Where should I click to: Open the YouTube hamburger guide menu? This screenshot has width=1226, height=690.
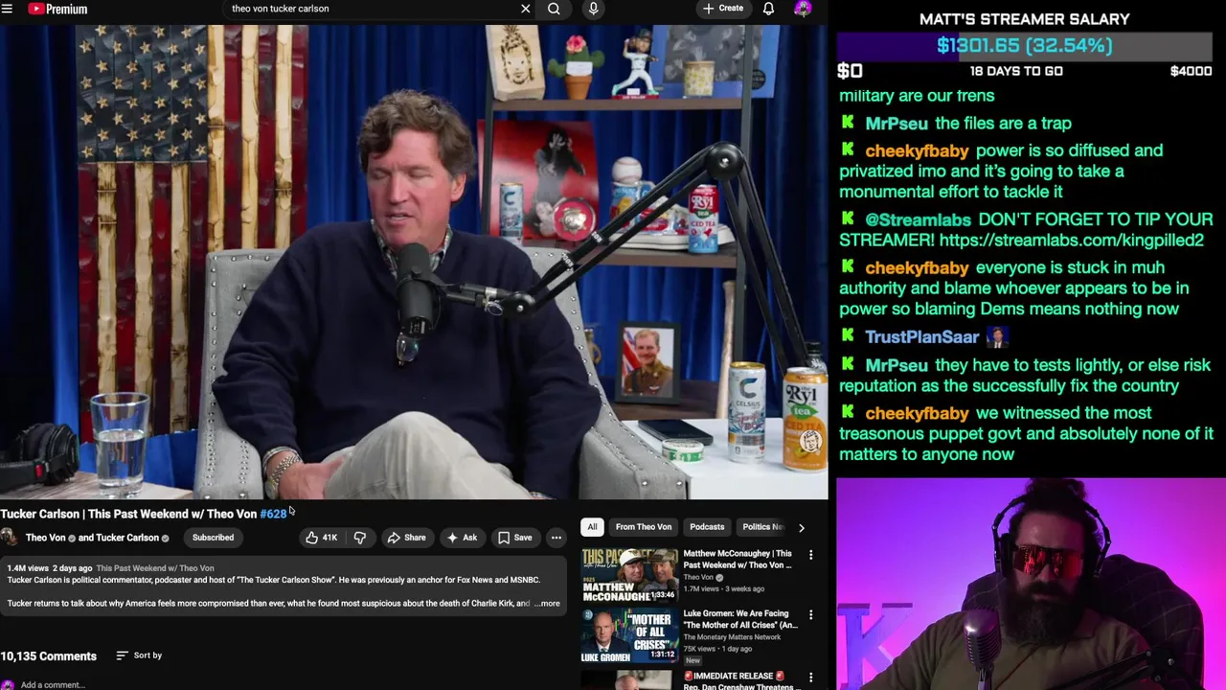pyautogui.click(x=7, y=9)
